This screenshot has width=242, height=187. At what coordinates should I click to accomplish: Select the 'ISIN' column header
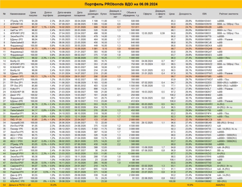point(204,14)
